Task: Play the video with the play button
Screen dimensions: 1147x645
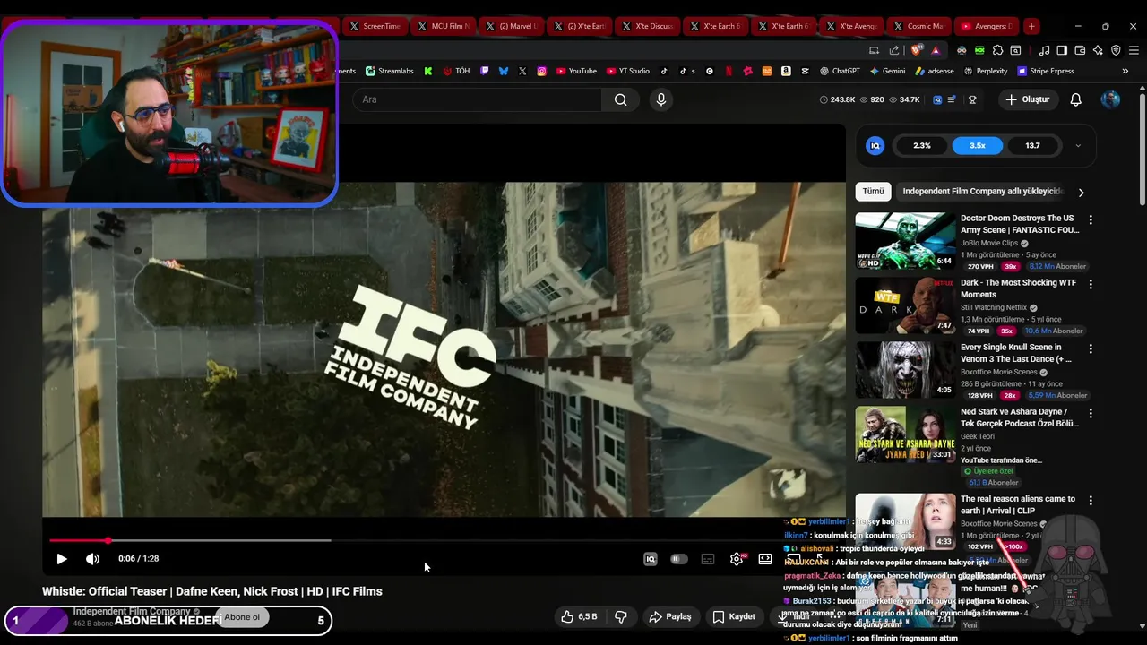Action: pos(62,559)
